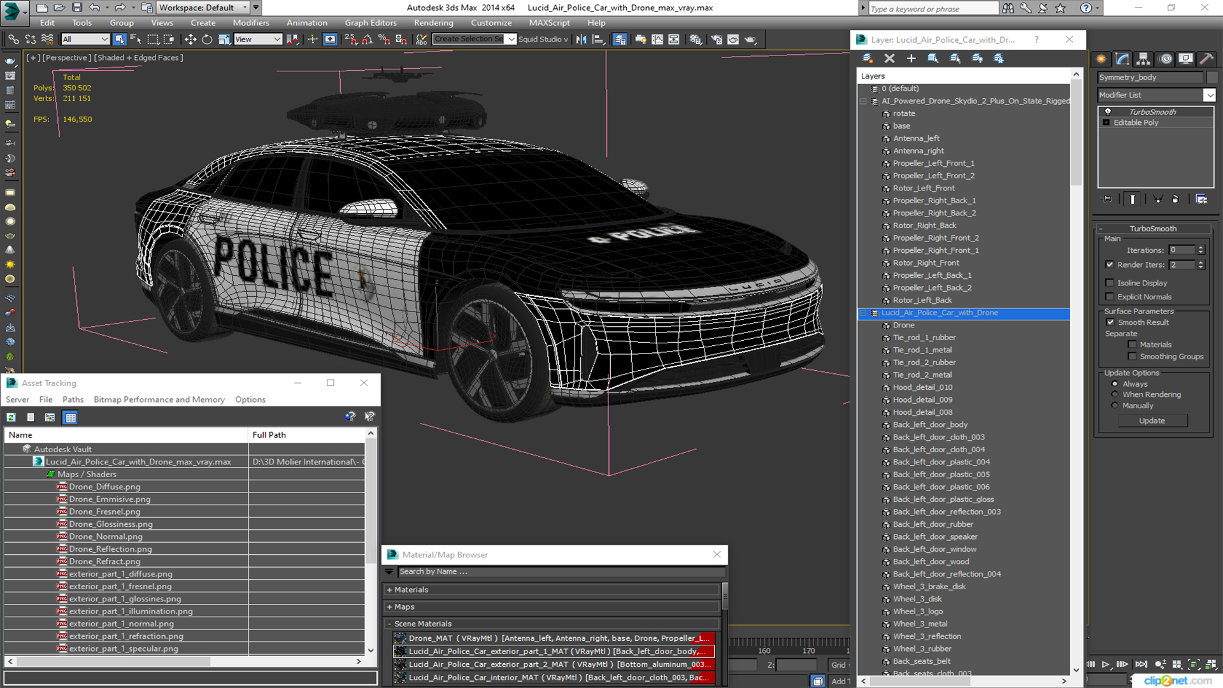This screenshot has width=1223, height=688.
Task: Open the View reference coordinate dropdown
Action: (x=257, y=39)
